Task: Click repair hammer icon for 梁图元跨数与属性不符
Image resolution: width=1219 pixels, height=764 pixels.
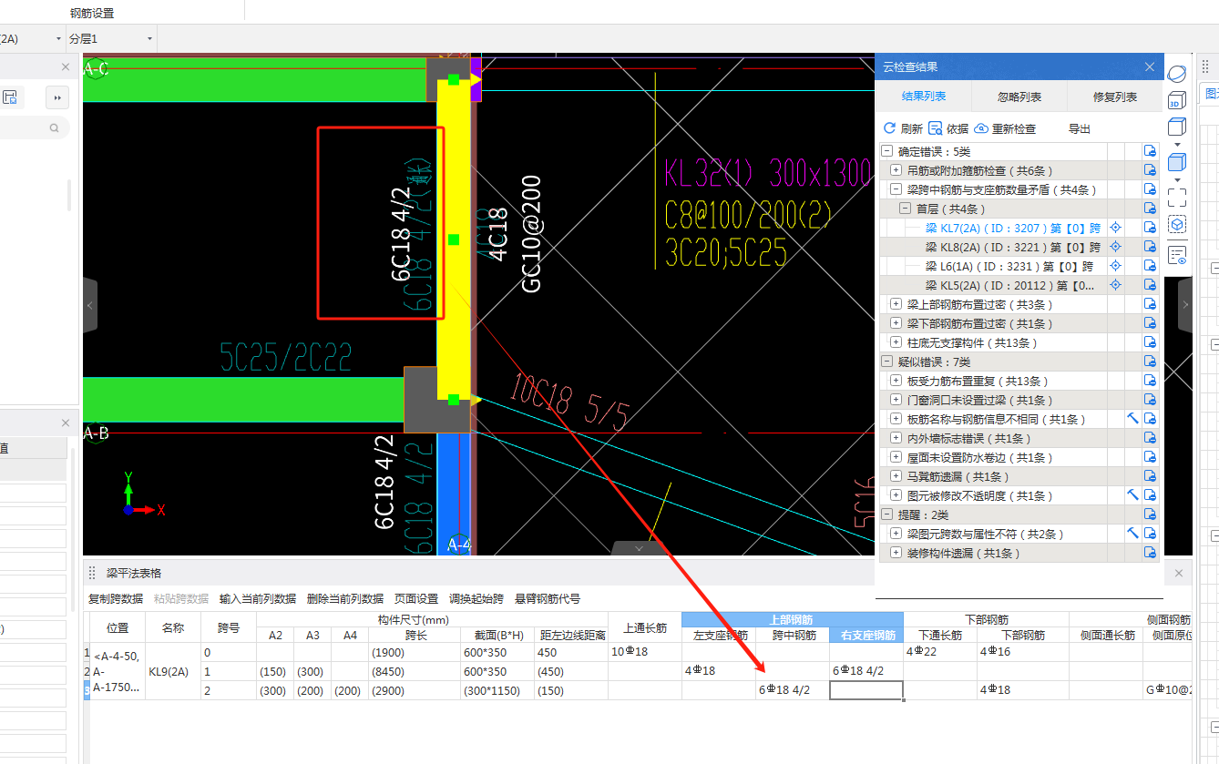Action: pos(1132,534)
